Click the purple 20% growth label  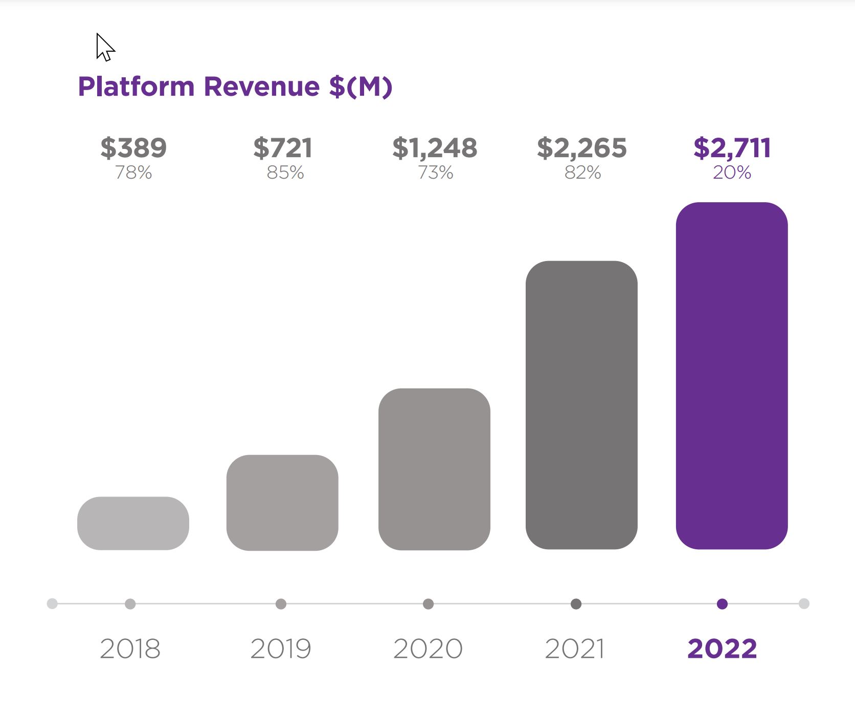pos(732,172)
